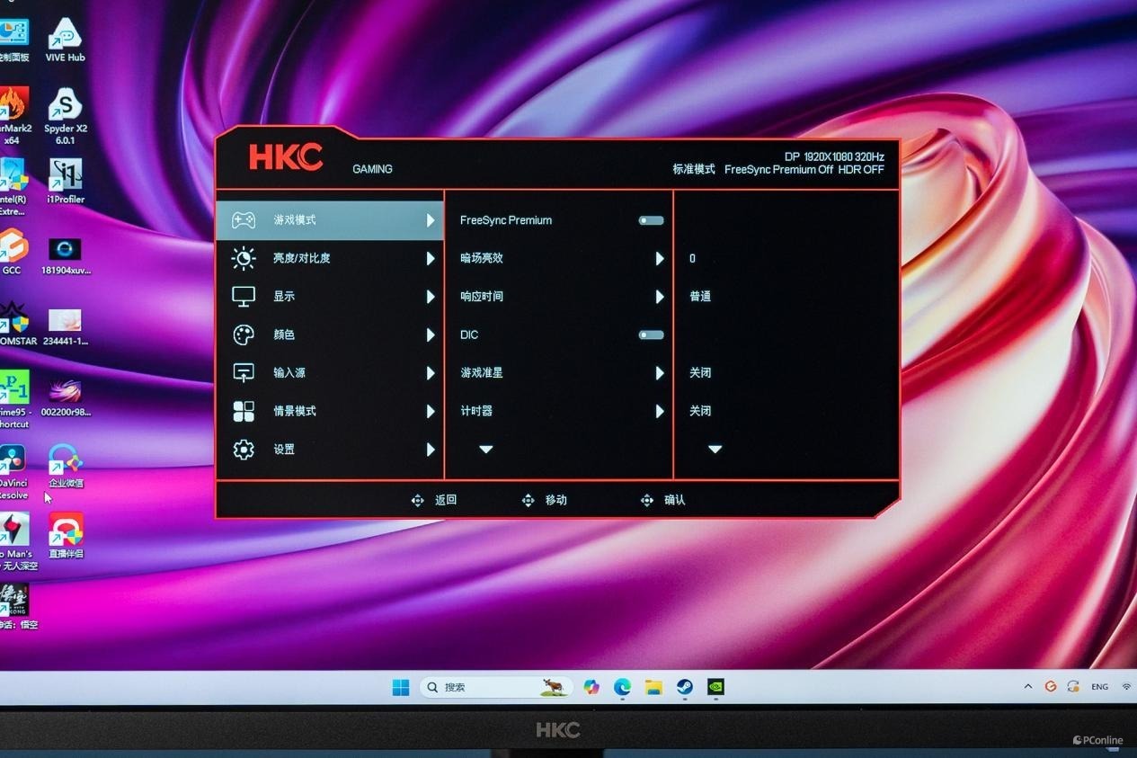The width and height of the screenshot is (1137, 758).
Task: Open File Explorer from the taskbar
Action: point(653,687)
